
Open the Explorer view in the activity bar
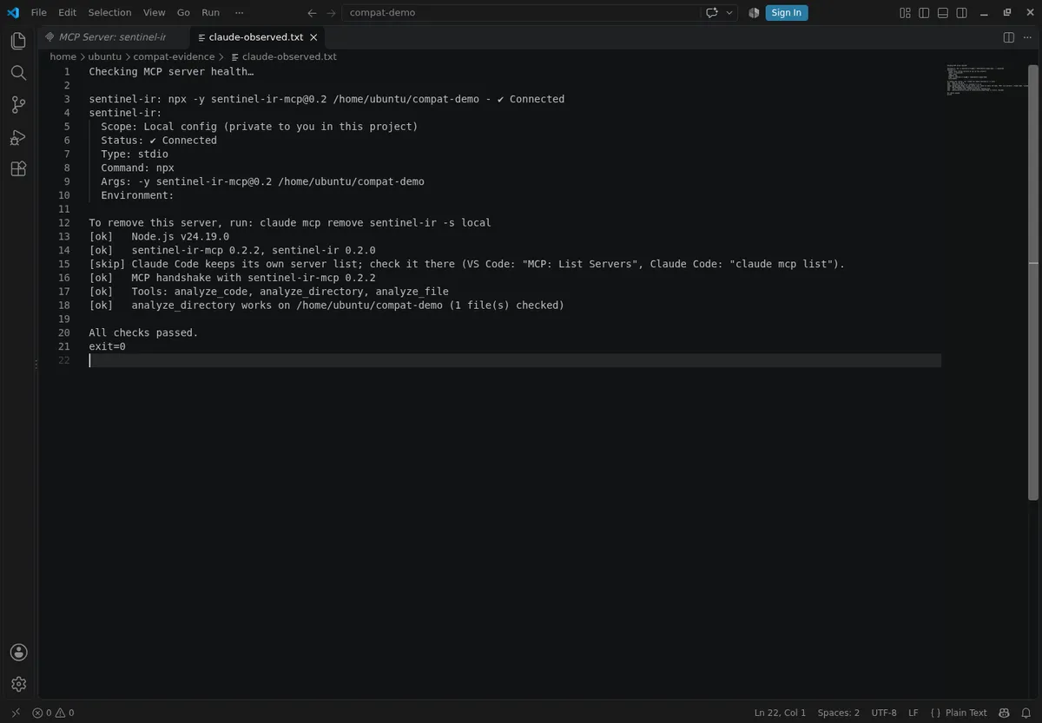point(18,41)
